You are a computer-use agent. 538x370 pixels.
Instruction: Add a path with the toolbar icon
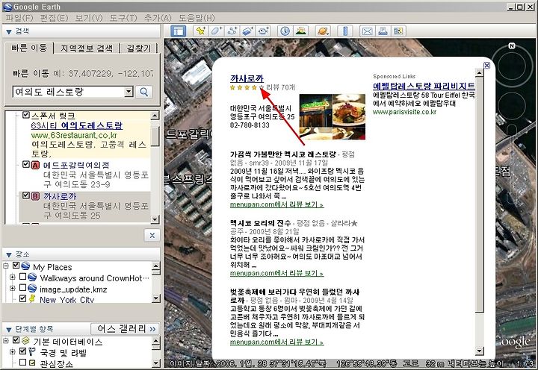click(x=232, y=31)
